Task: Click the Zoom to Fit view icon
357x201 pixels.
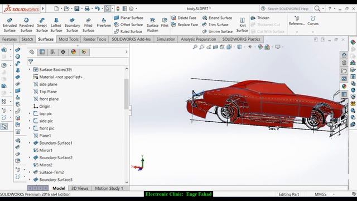Action: [x=195, y=47]
